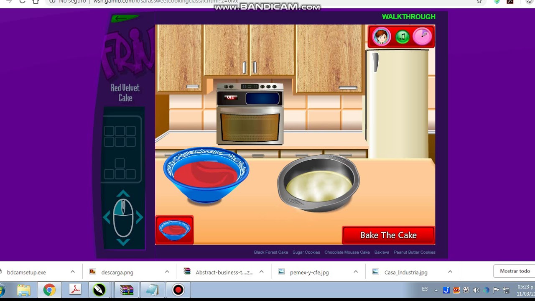
Task: Click the Sara character portrait icon
Action: pyautogui.click(x=381, y=37)
